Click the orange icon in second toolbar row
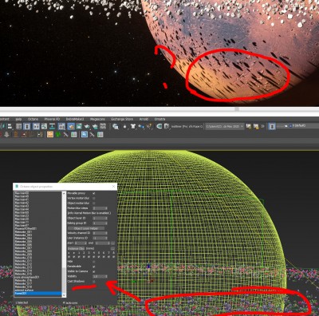319x316 pixels. pos(50,134)
